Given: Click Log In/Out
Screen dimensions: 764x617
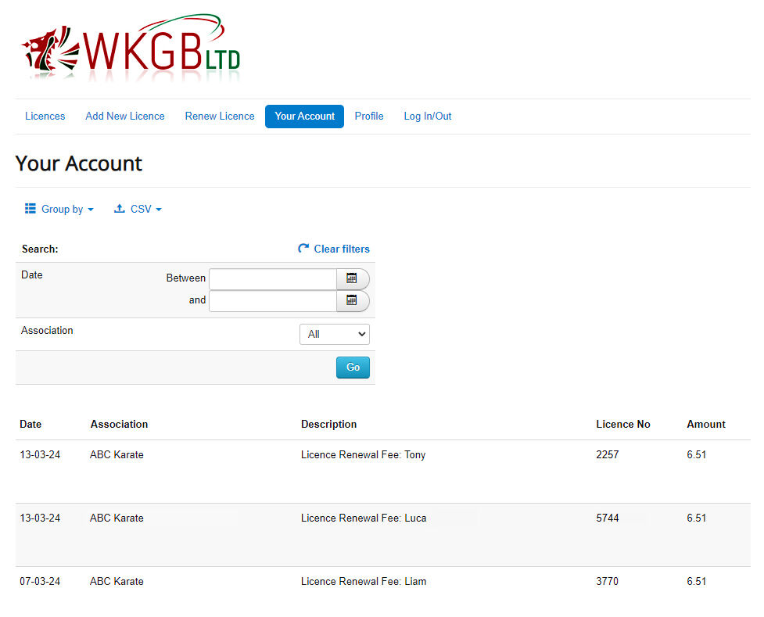Looking at the screenshot, I should tap(428, 116).
